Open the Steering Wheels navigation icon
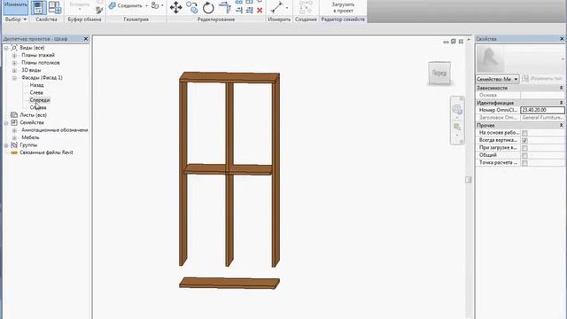Screen dimensions: 567x319 (x=457, y=109)
